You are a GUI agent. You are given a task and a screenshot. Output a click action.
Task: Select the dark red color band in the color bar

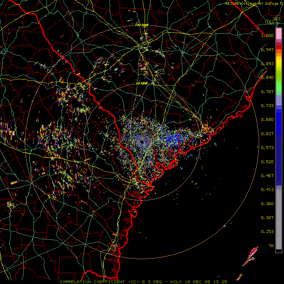pos(279,47)
